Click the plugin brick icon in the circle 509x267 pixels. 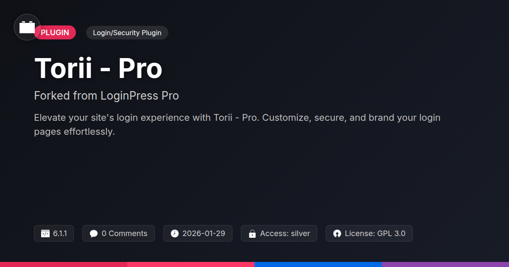click(x=27, y=27)
